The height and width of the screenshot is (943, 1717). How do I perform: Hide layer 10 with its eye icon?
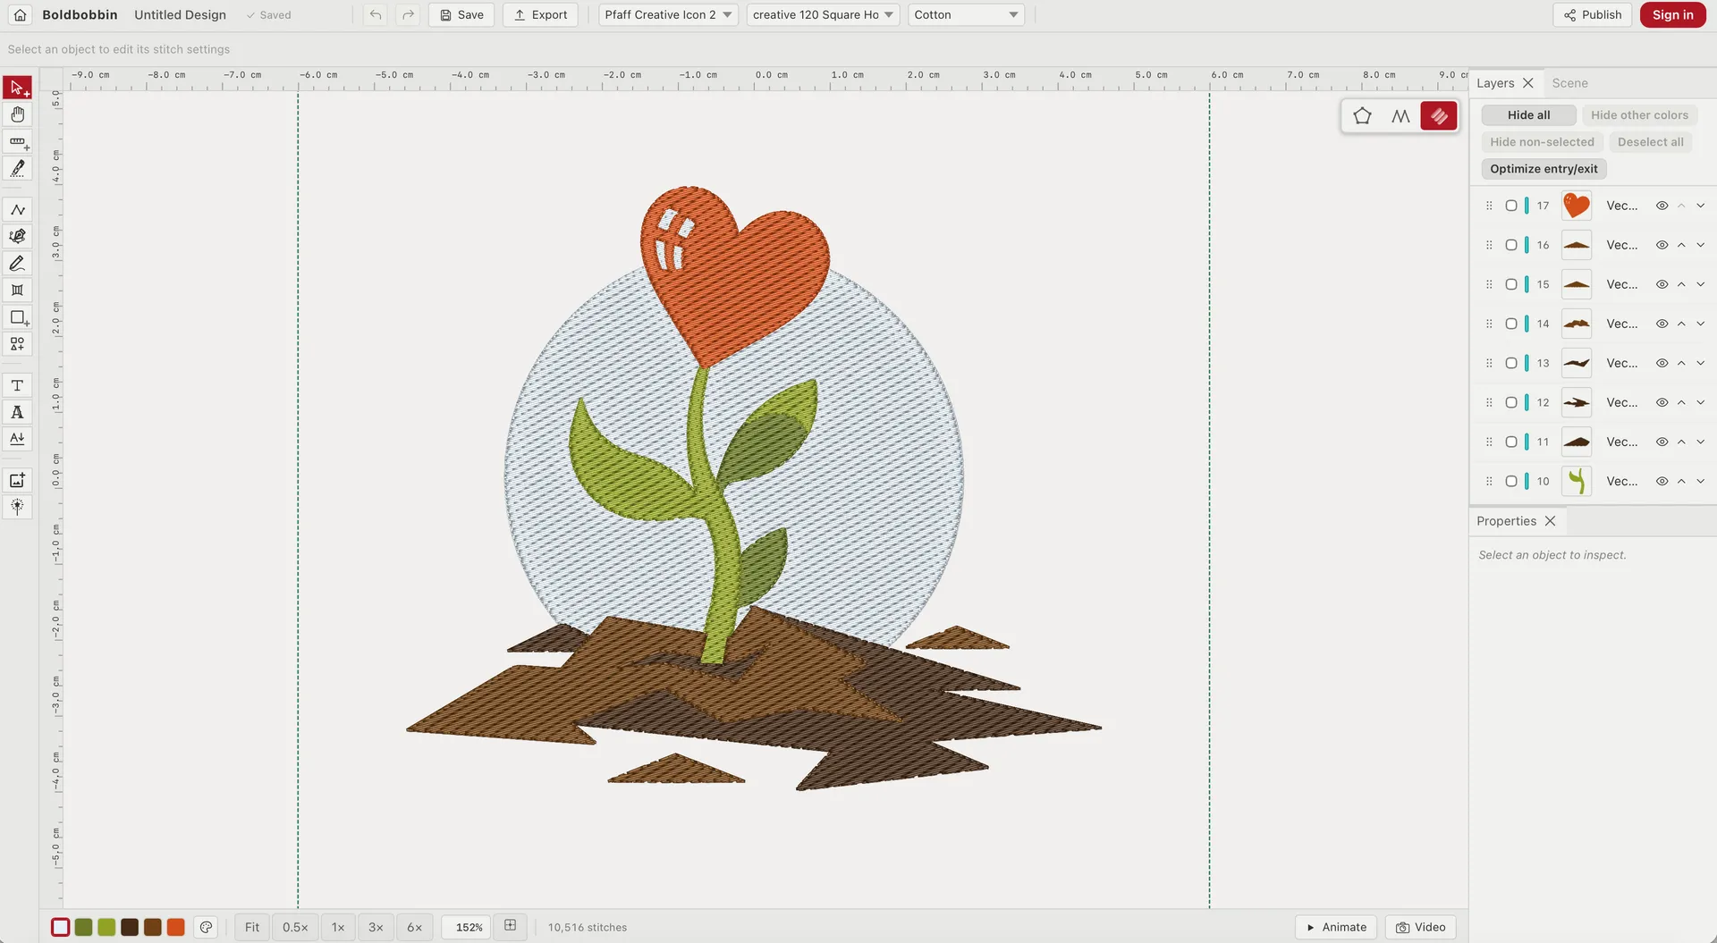[1662, 481]
